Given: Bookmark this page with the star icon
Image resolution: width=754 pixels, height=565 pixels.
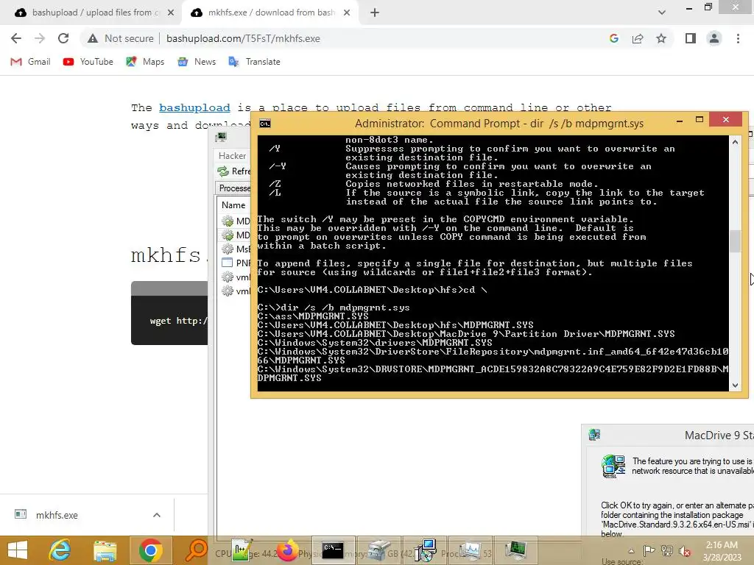Looking at the screenshot, I should click(661, 38).
